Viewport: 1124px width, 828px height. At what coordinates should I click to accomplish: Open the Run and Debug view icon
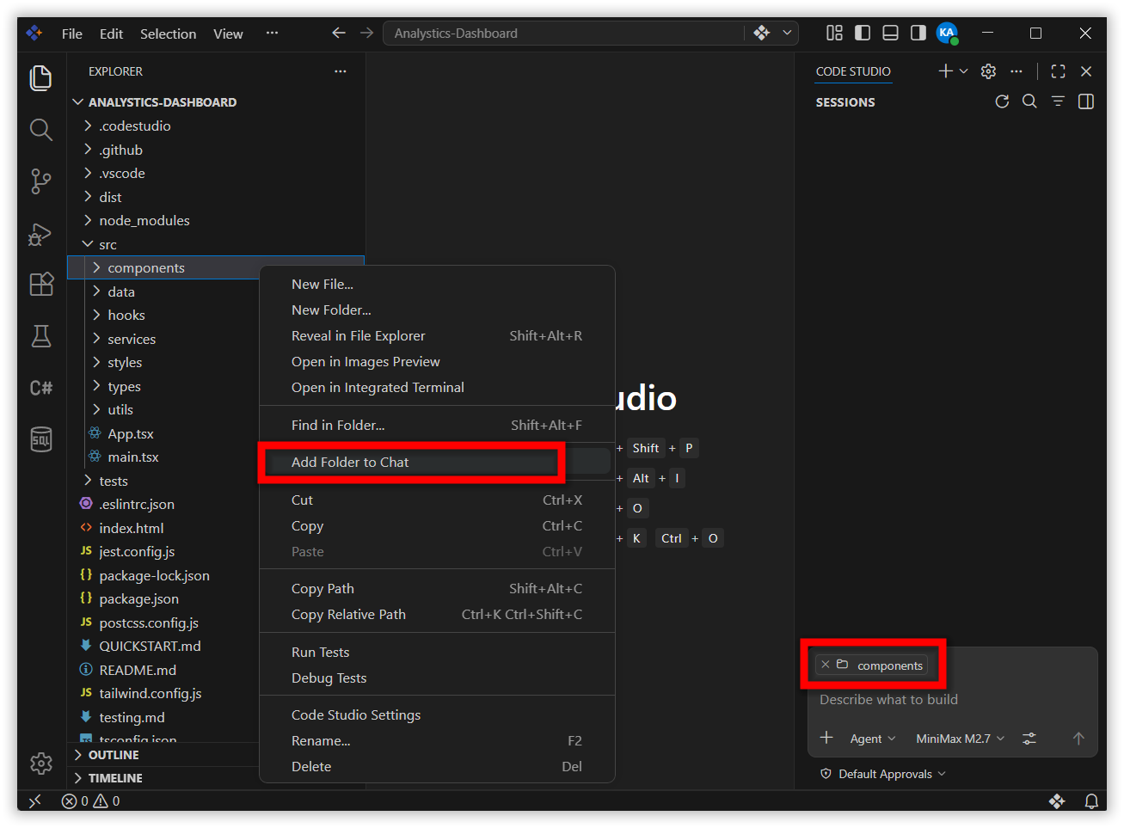click(x=41, y=233)
